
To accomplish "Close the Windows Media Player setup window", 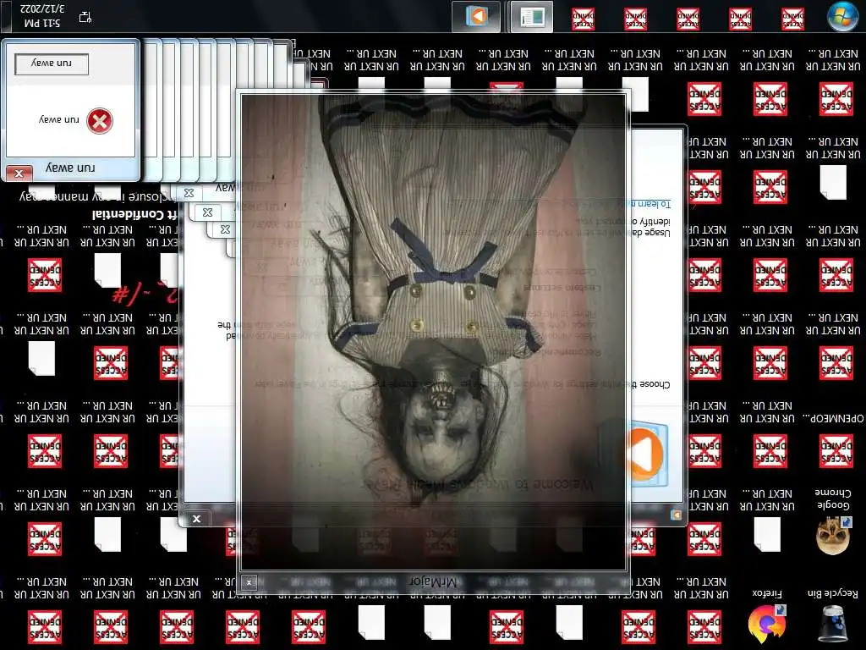I will click(196, 519).
